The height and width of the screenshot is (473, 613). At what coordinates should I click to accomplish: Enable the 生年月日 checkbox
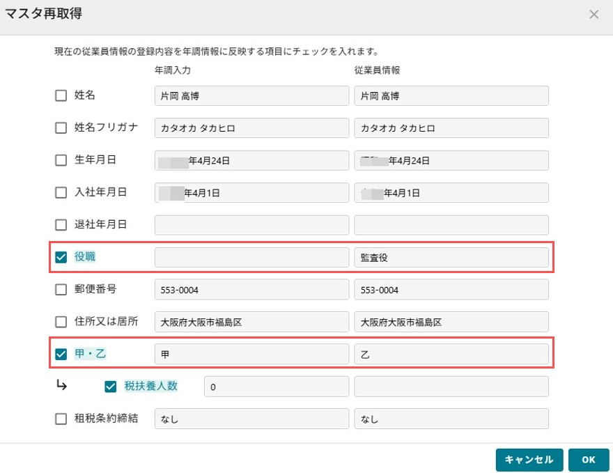coord(61,160)
